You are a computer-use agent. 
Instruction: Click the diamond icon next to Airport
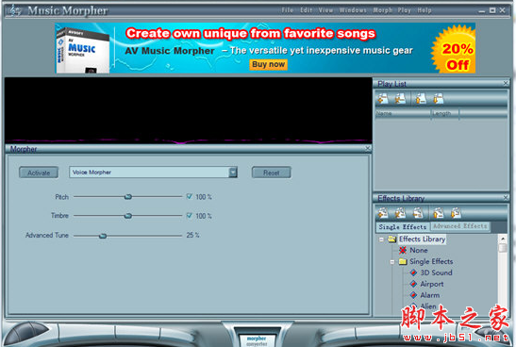tap(413, 284)
